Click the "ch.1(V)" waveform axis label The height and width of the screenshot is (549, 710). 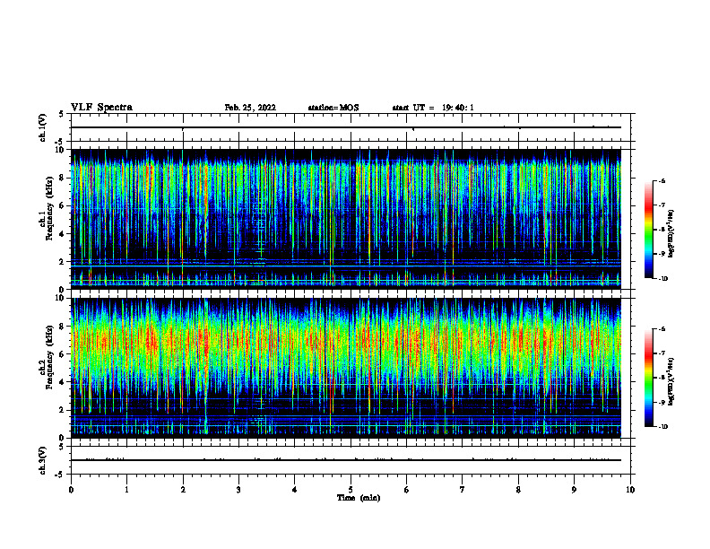[x=43, y=127]
